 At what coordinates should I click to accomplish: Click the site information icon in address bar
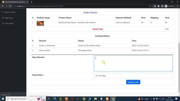point(15,6)
